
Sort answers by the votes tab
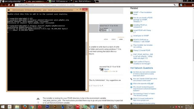[121, 39]
